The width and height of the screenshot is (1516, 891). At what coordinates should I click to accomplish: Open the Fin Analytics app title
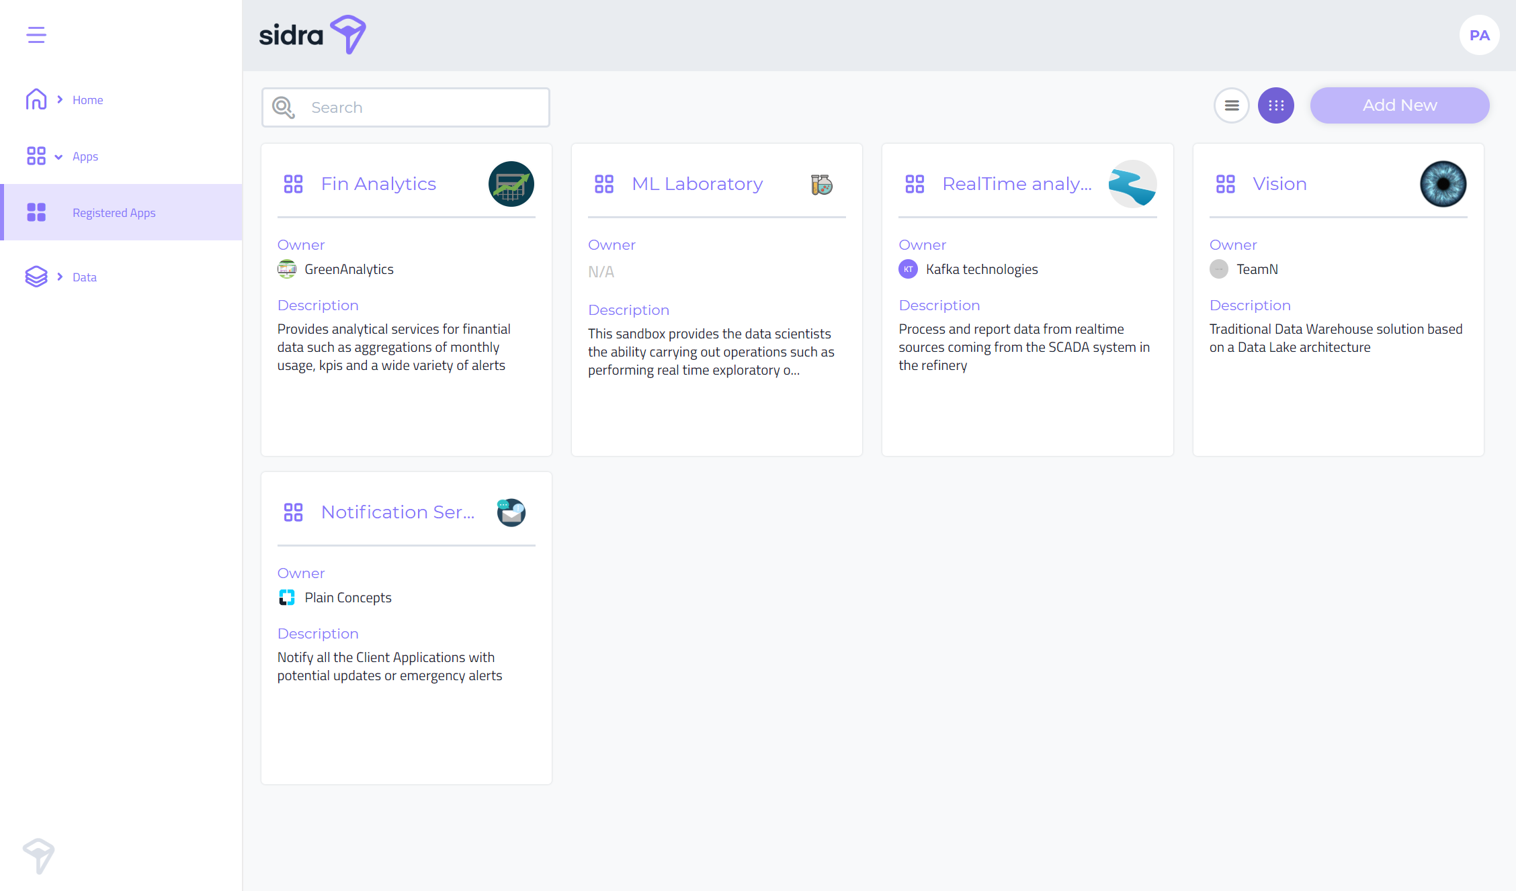coord(378,184)
